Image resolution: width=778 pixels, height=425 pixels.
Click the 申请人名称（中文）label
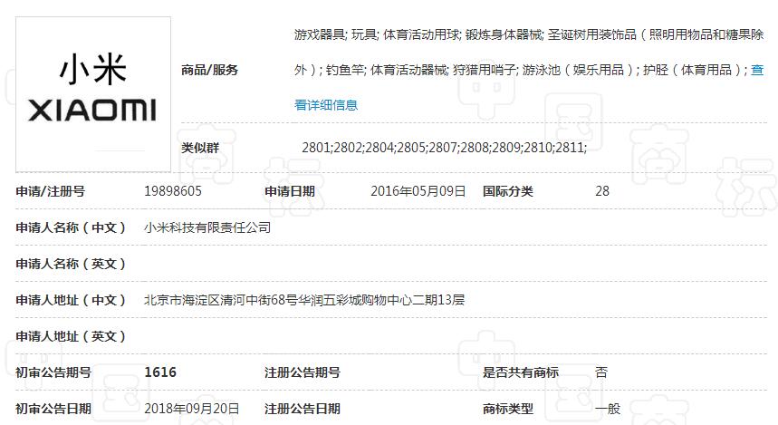(71, 227)
